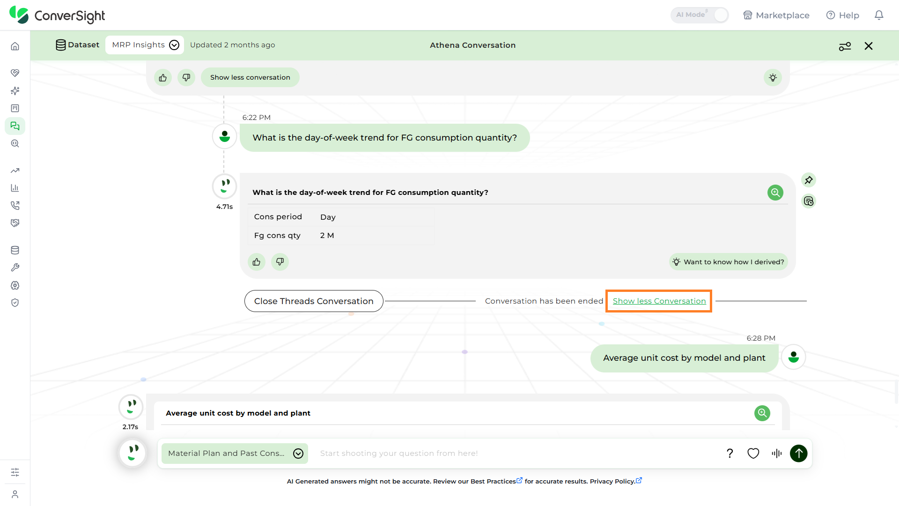Open the Best Practices link

[496, 481]
